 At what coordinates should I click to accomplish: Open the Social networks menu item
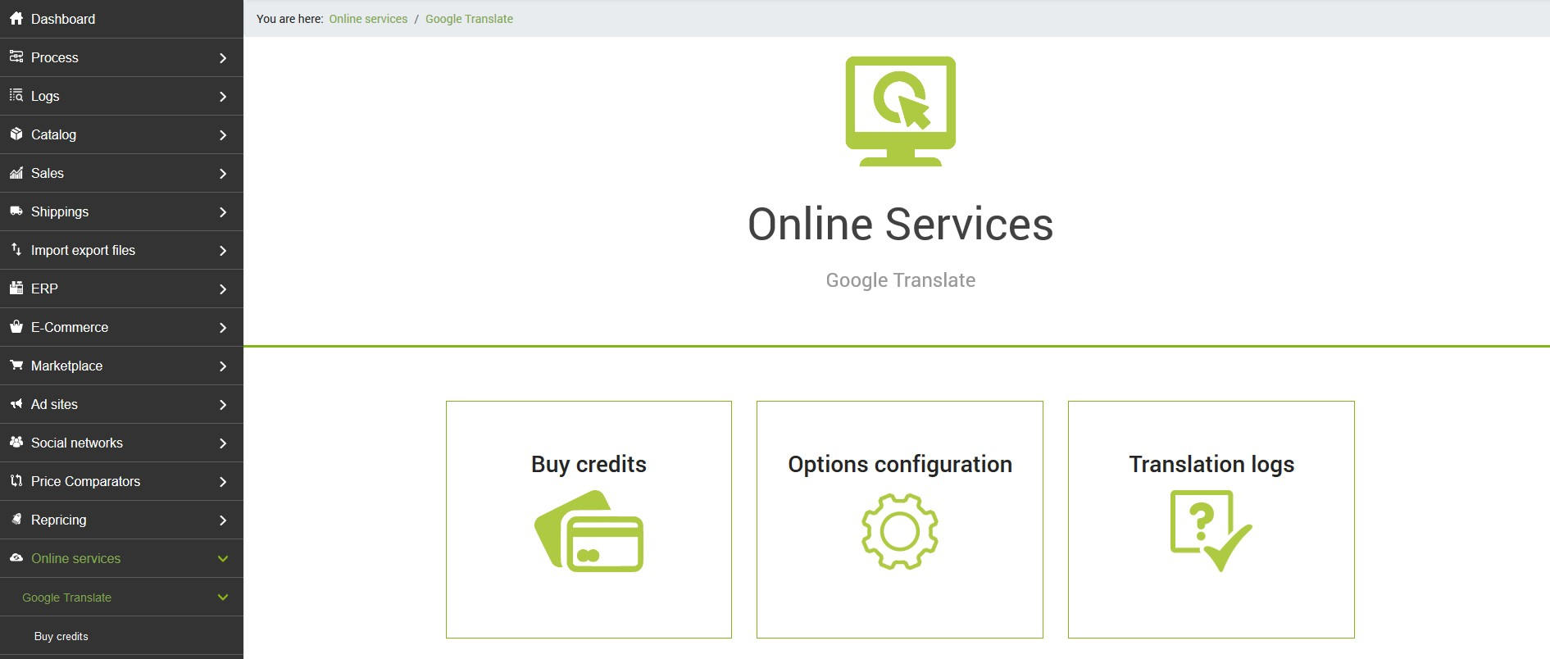click(121, 443)
